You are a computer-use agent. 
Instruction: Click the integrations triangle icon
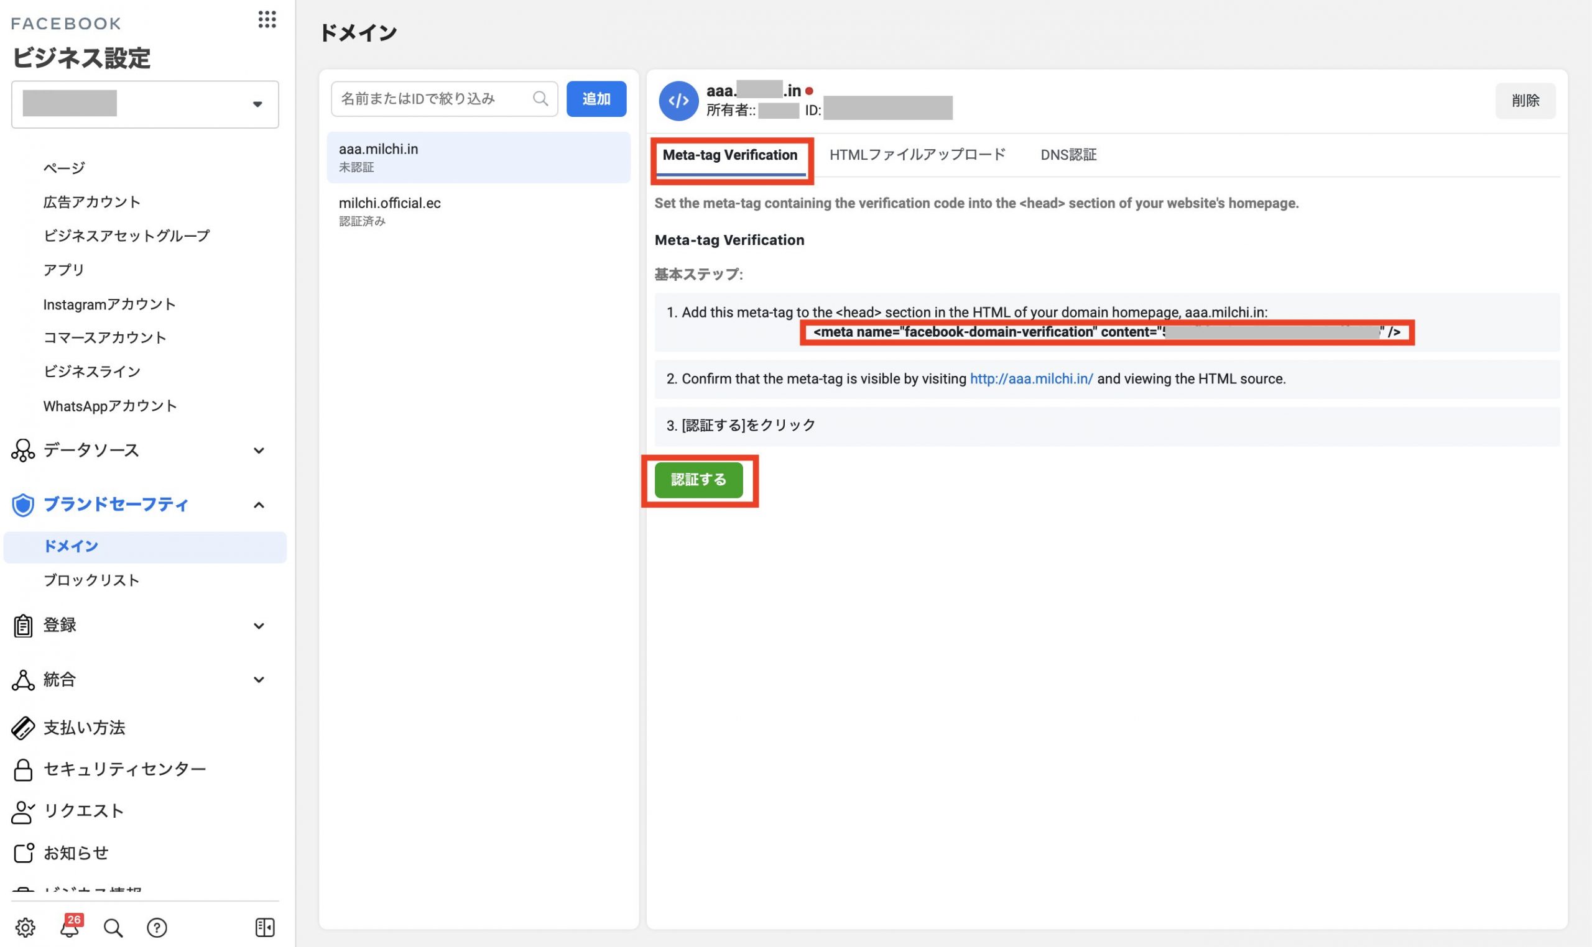click(x=23, y=680)
